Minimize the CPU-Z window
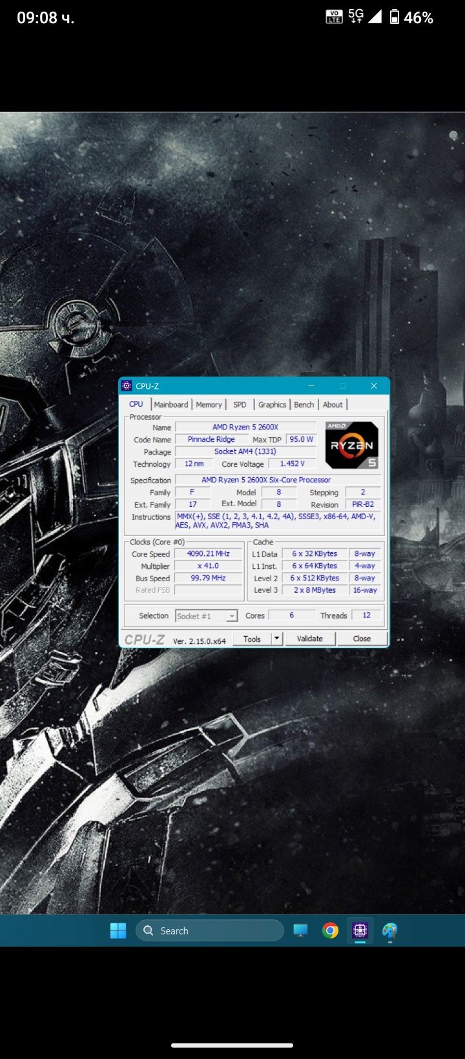The height and width of the screenshot is (1059, 465). (x=311, y=386)
